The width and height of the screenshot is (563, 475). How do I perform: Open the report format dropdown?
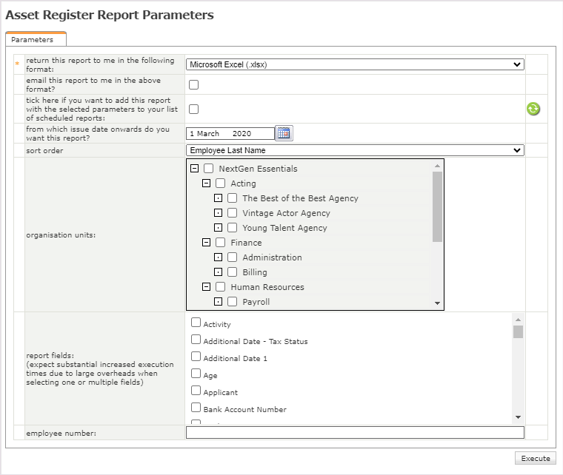click(355, 64)
